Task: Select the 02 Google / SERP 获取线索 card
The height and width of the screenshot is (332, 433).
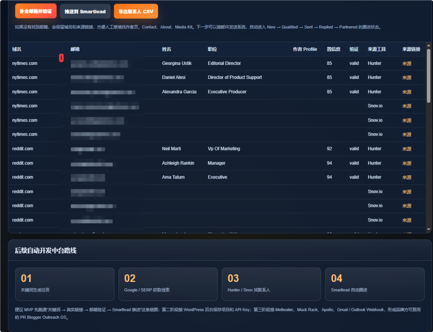Action: 168,284
